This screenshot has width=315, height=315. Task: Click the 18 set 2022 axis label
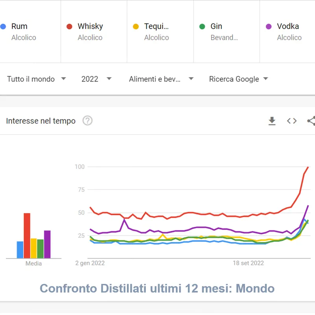pyautogui.click(x=248, y=263)
